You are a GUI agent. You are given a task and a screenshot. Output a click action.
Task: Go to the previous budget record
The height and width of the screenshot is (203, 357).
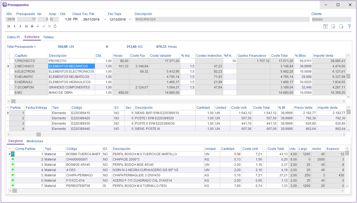click(15, 26)
